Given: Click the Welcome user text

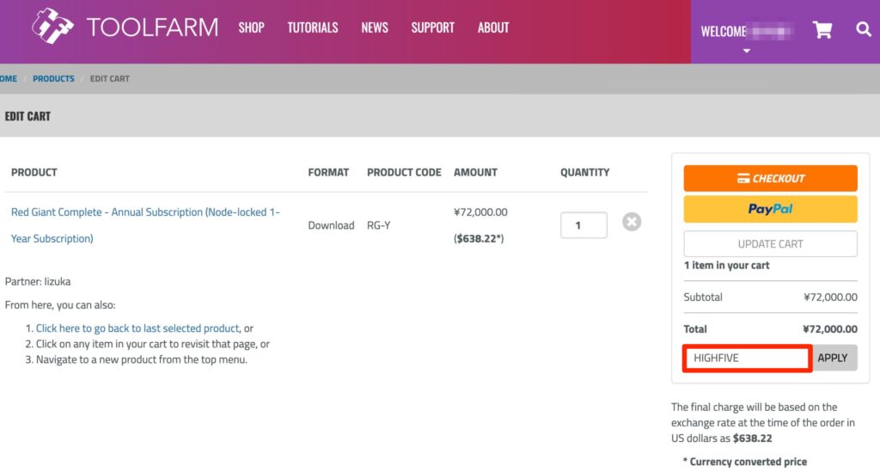Looking at the screenshot, I should (747, 32).
